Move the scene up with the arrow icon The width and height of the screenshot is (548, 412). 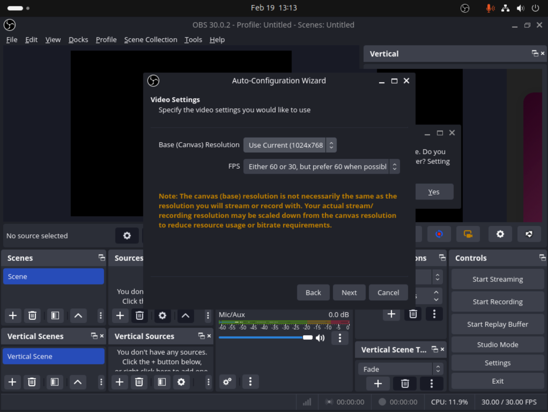(78, 316)
